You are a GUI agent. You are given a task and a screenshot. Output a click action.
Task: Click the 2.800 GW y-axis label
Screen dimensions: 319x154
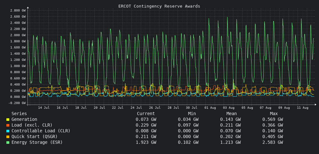pyautogui.click(x=18, y=10)
